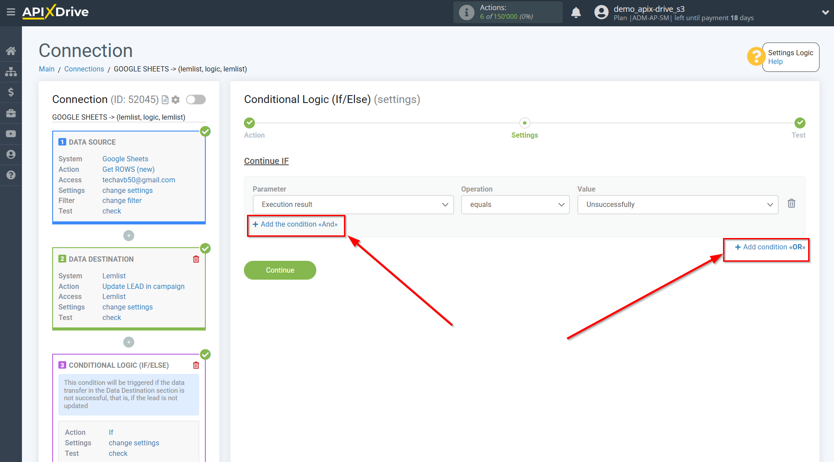Open the techavb50@gmail.com access link
The image size is (834, 462).
[x=139, y=180]
